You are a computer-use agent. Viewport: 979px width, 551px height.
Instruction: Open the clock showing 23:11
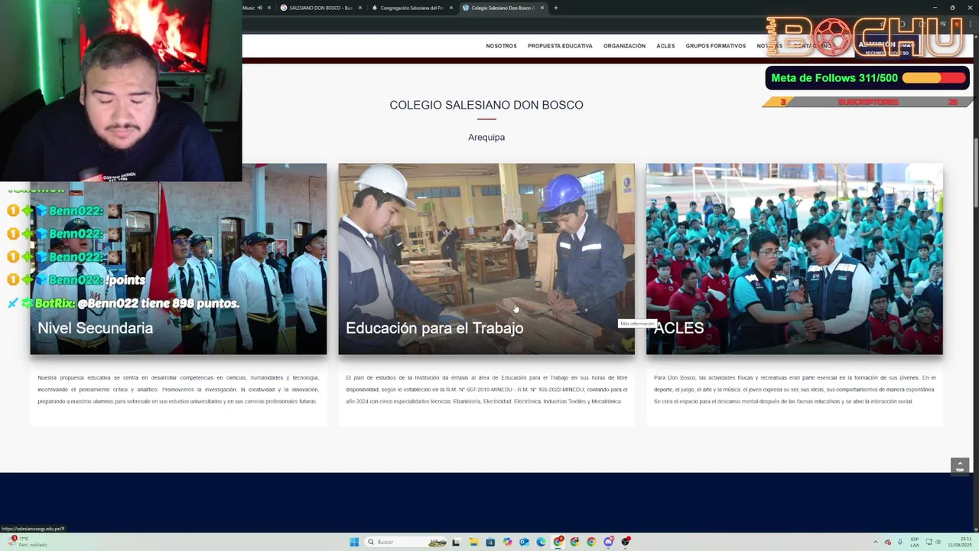coord(960,542)
